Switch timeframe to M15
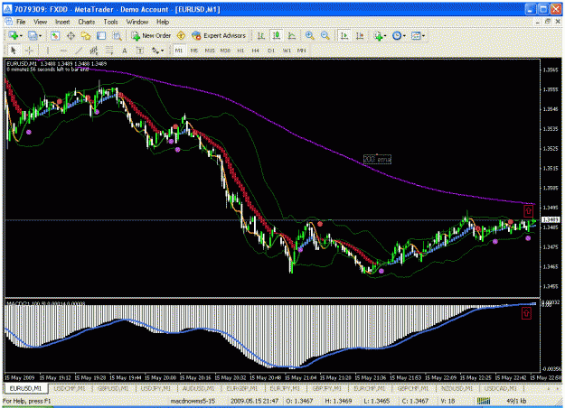The height and width of the screenshot is (408, 565). click(x=210, y=51)
